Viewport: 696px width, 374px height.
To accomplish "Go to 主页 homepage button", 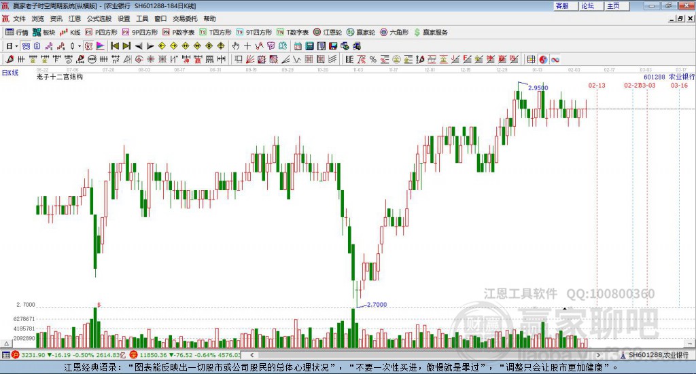I will pos(613,5).
